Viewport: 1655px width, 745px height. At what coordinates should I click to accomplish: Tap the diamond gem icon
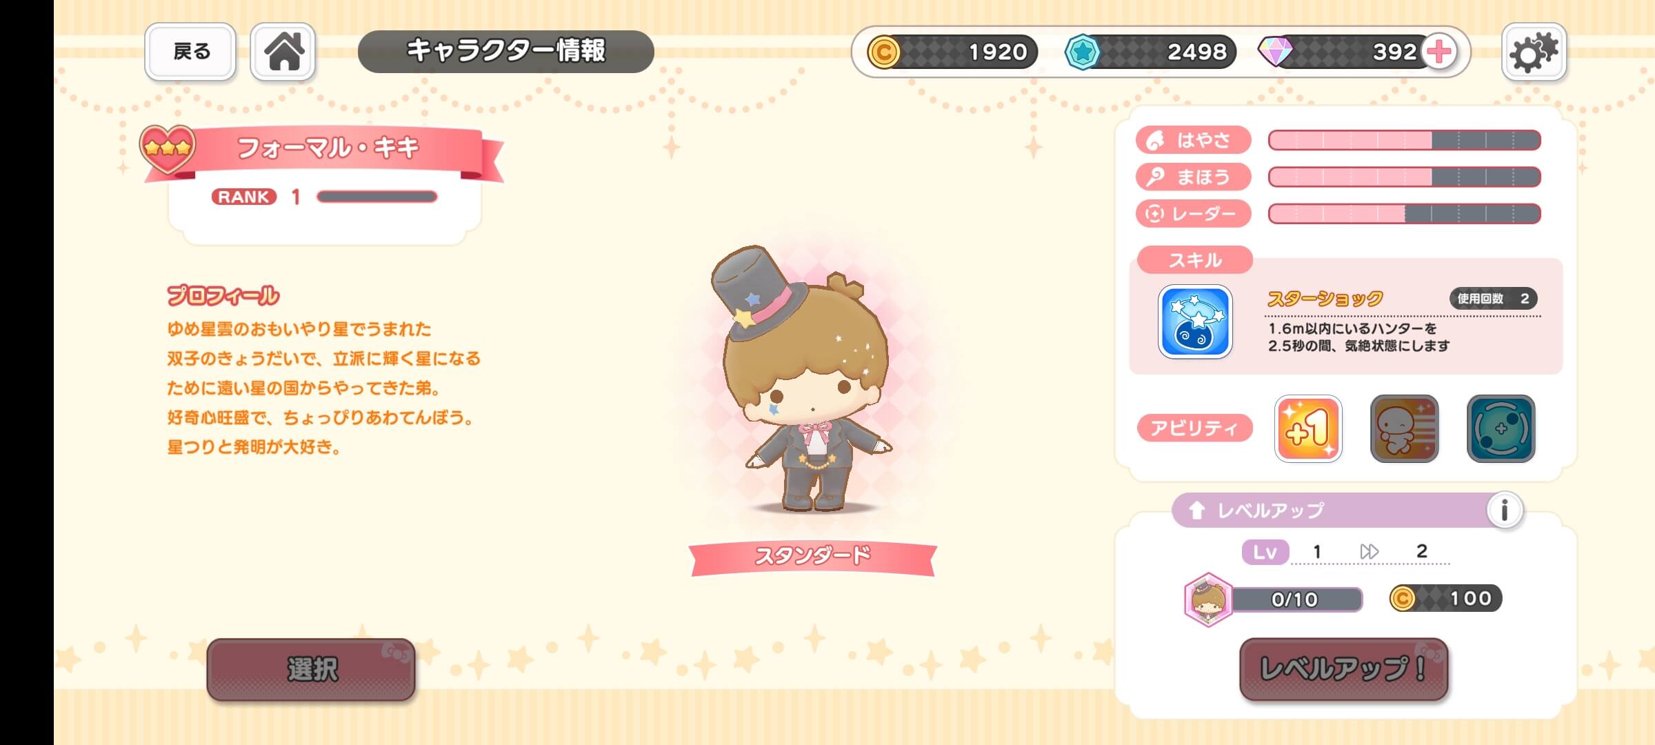pyautogui.click(x=1276, y=52)
